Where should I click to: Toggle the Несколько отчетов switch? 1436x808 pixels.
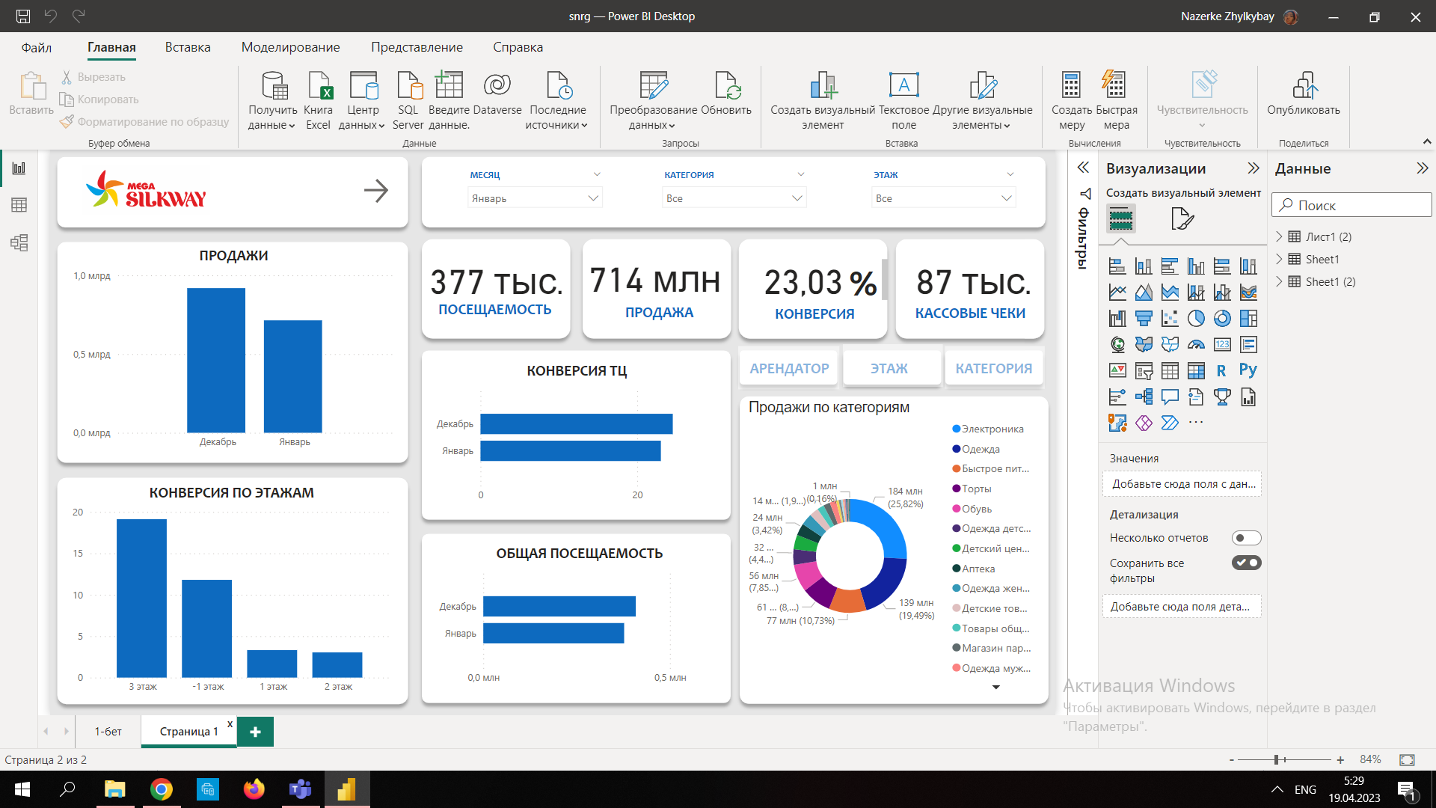tap(1246, 537)
